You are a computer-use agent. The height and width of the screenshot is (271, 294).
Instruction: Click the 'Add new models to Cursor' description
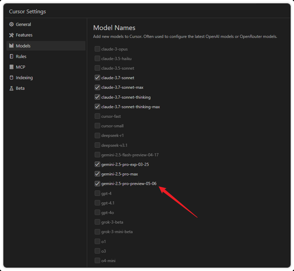click(185, 37)
